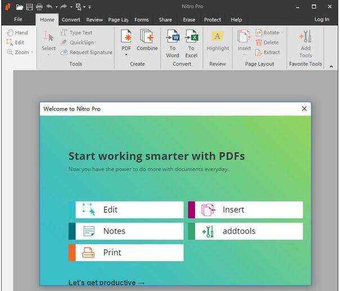
Task: Select the Highlight tool
Action: [217, 41]
